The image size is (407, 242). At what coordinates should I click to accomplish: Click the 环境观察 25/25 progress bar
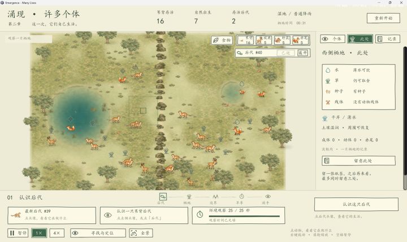[244, 216]
